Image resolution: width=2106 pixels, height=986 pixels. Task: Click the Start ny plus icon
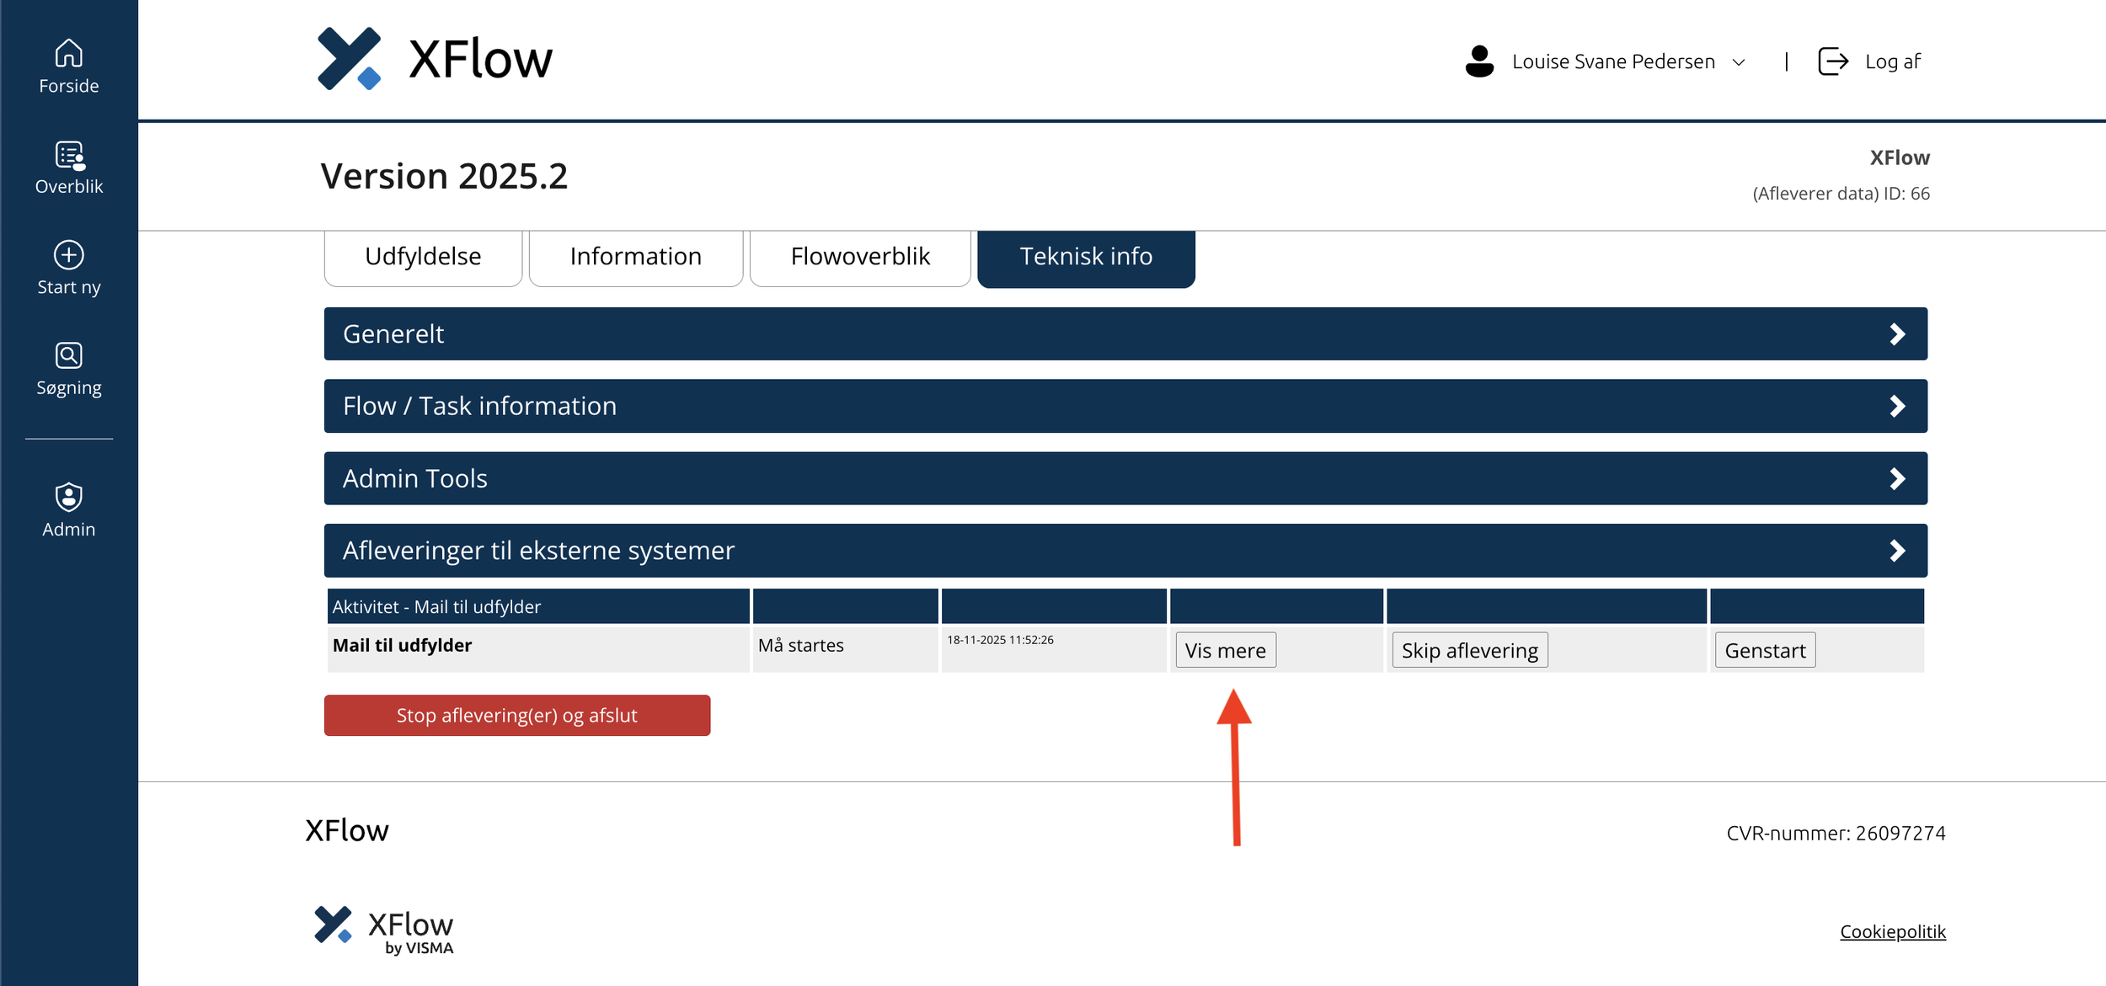68,254
